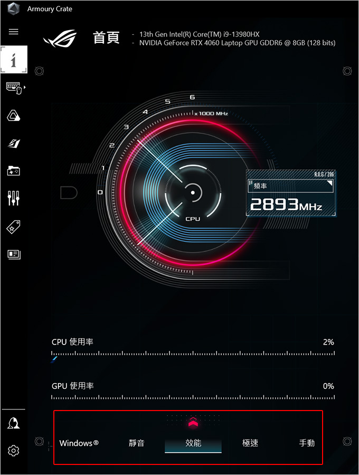Open the Settings gear icon
The image size is (359, 475).
point(13,451)
